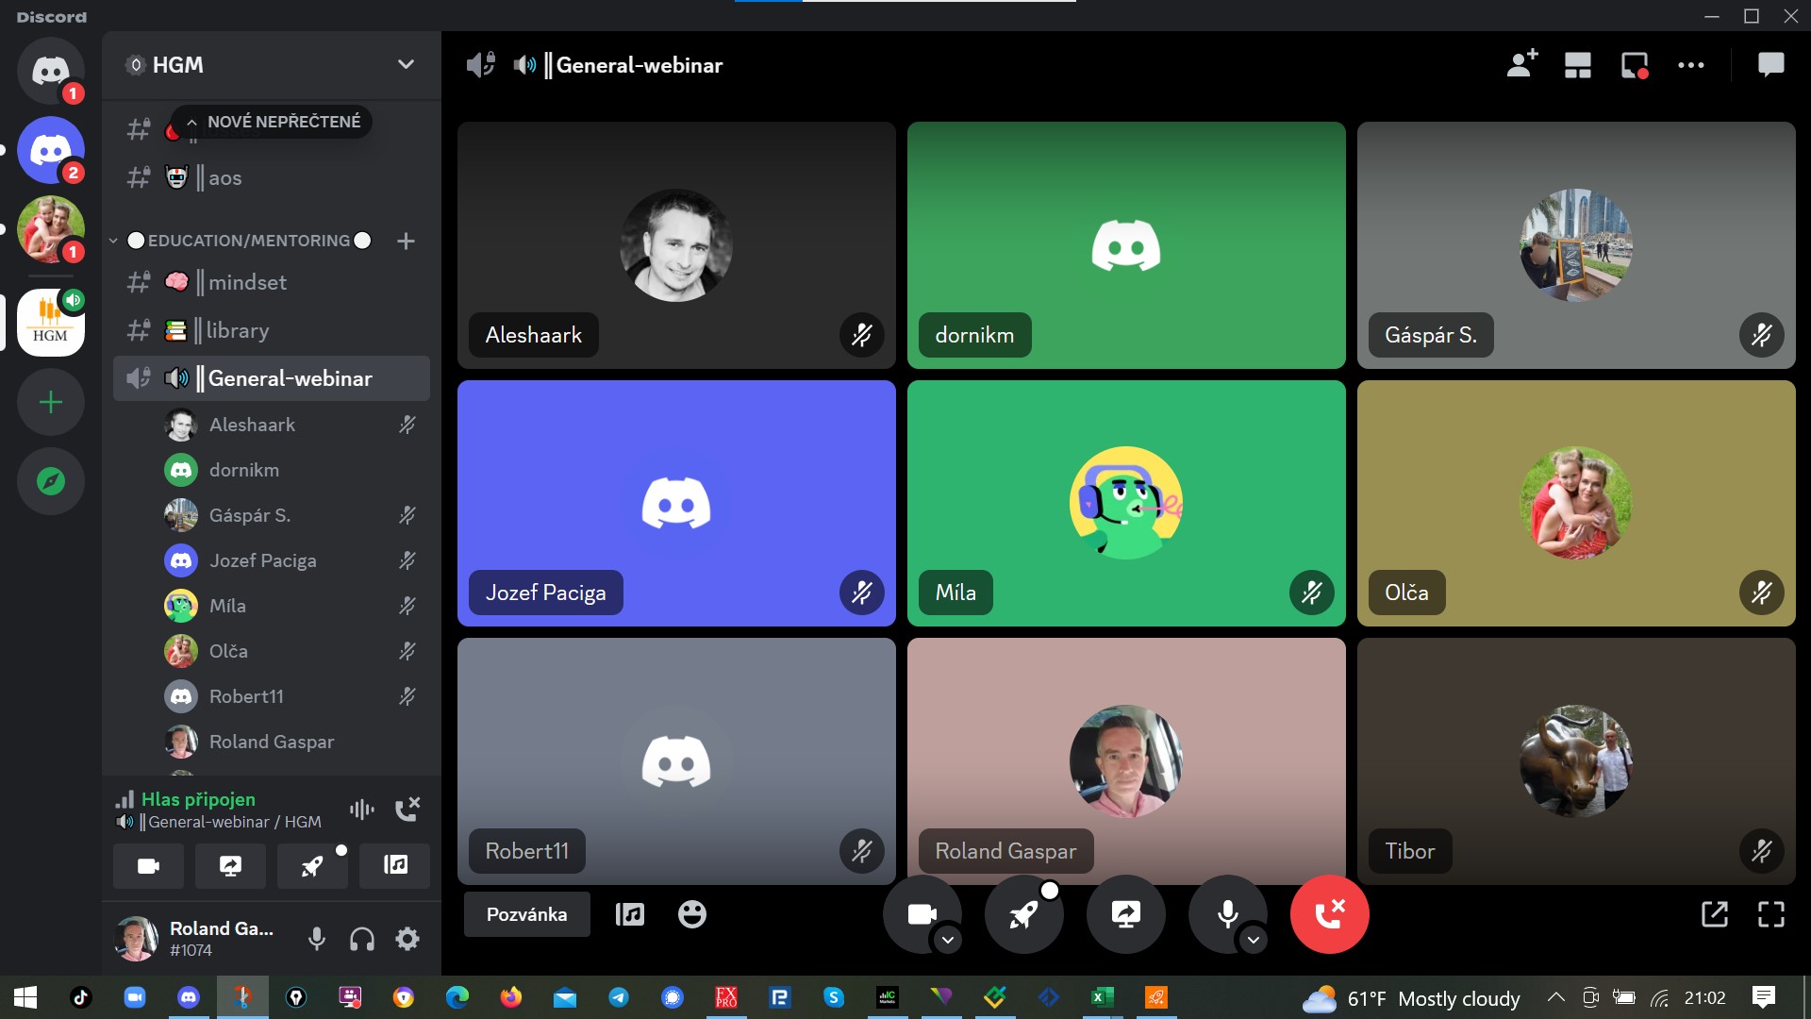
Task: Focus dornikm video tile
Action: [1126, 245]
